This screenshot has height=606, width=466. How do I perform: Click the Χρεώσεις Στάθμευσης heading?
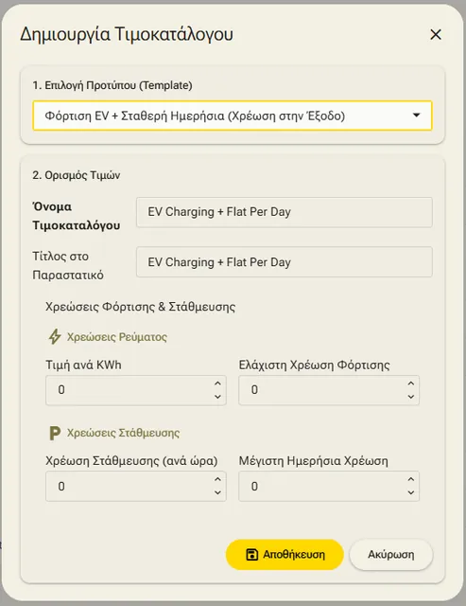[x=124, y=433]
